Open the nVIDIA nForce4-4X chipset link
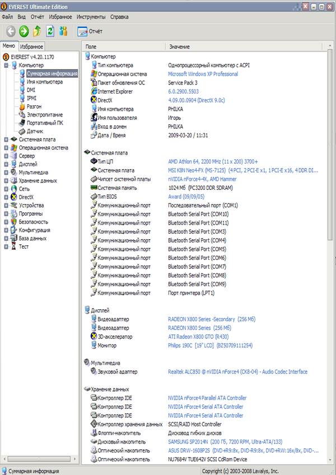The width and height of the screenshot is (336, 475). pos(202,179)
